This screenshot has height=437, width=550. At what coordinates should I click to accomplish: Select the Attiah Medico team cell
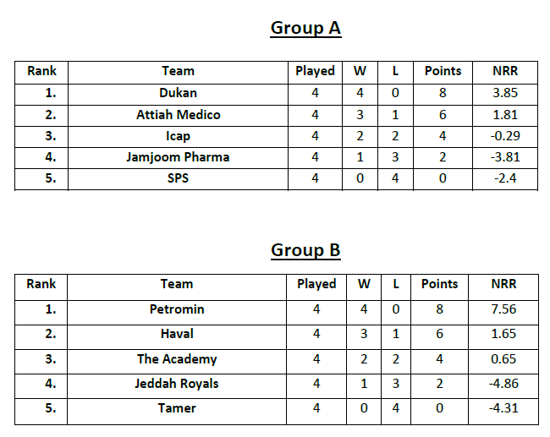(x=178, y=115)
